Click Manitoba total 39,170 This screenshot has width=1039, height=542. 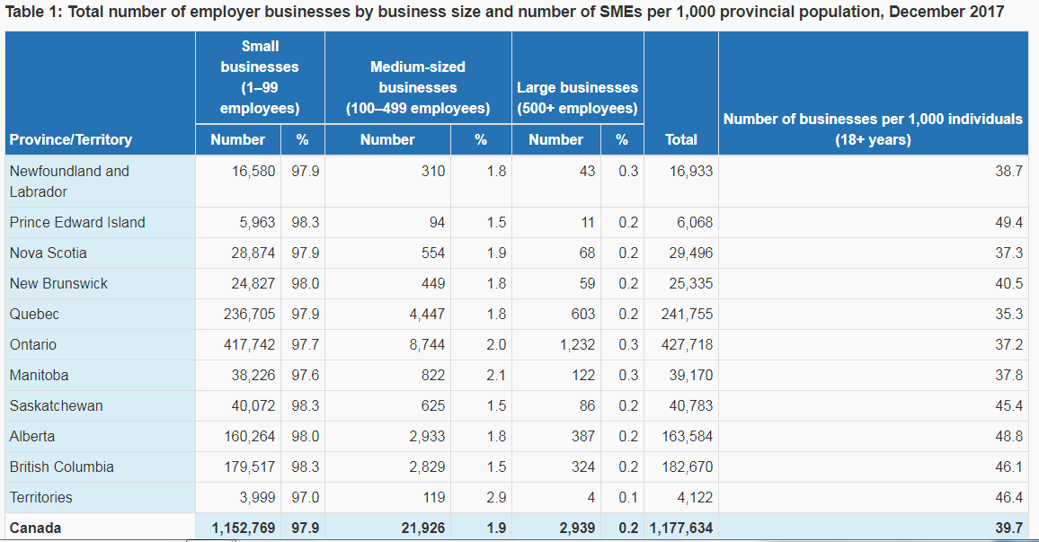pyautogui.click(x=690, y=375)
